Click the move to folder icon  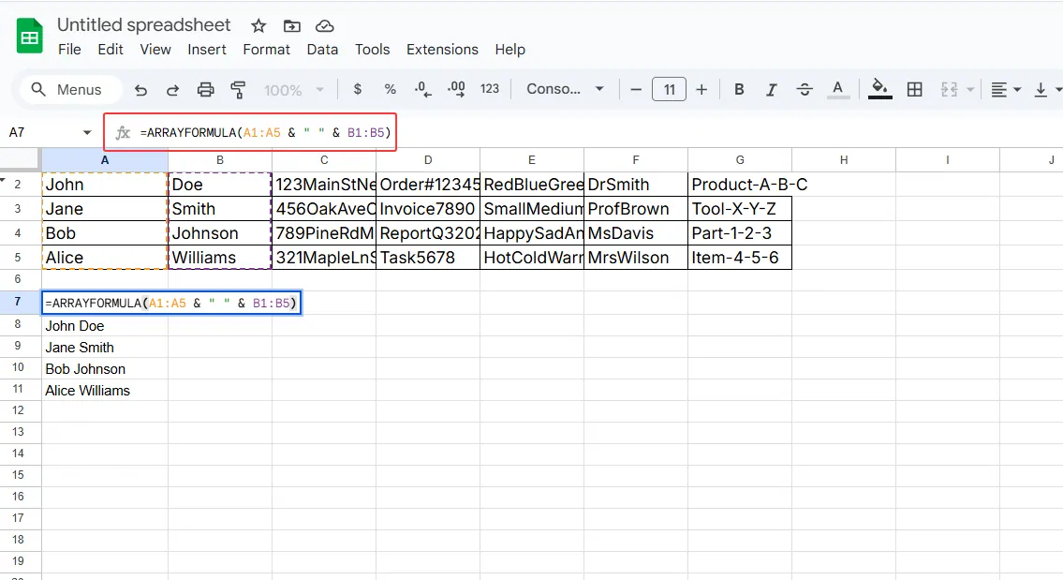pyautogui.click(x=292, y=25)
